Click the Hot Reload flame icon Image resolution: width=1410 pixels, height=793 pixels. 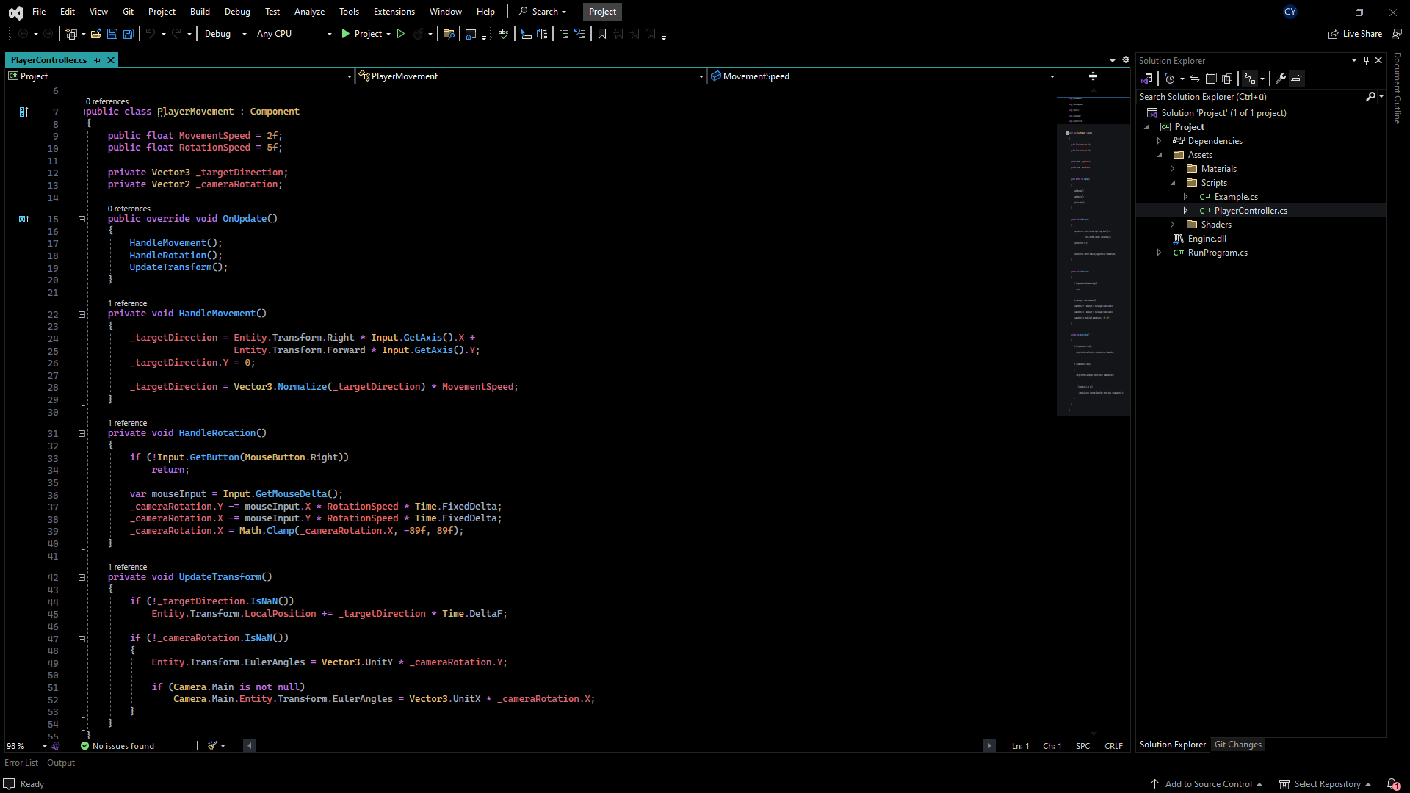point(418,34)
